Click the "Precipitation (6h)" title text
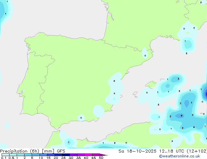 click(x=20, y=151)
